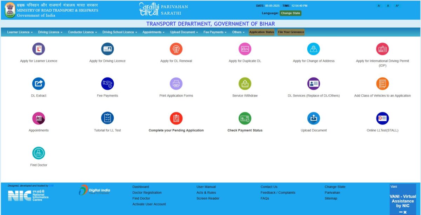Open the User Manual link
The width and height of the screenshot is (421, 215).
coord(206,187)
